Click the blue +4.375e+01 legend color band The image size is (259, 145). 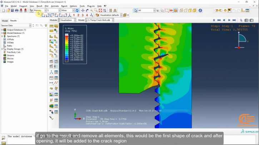(66, 59)
